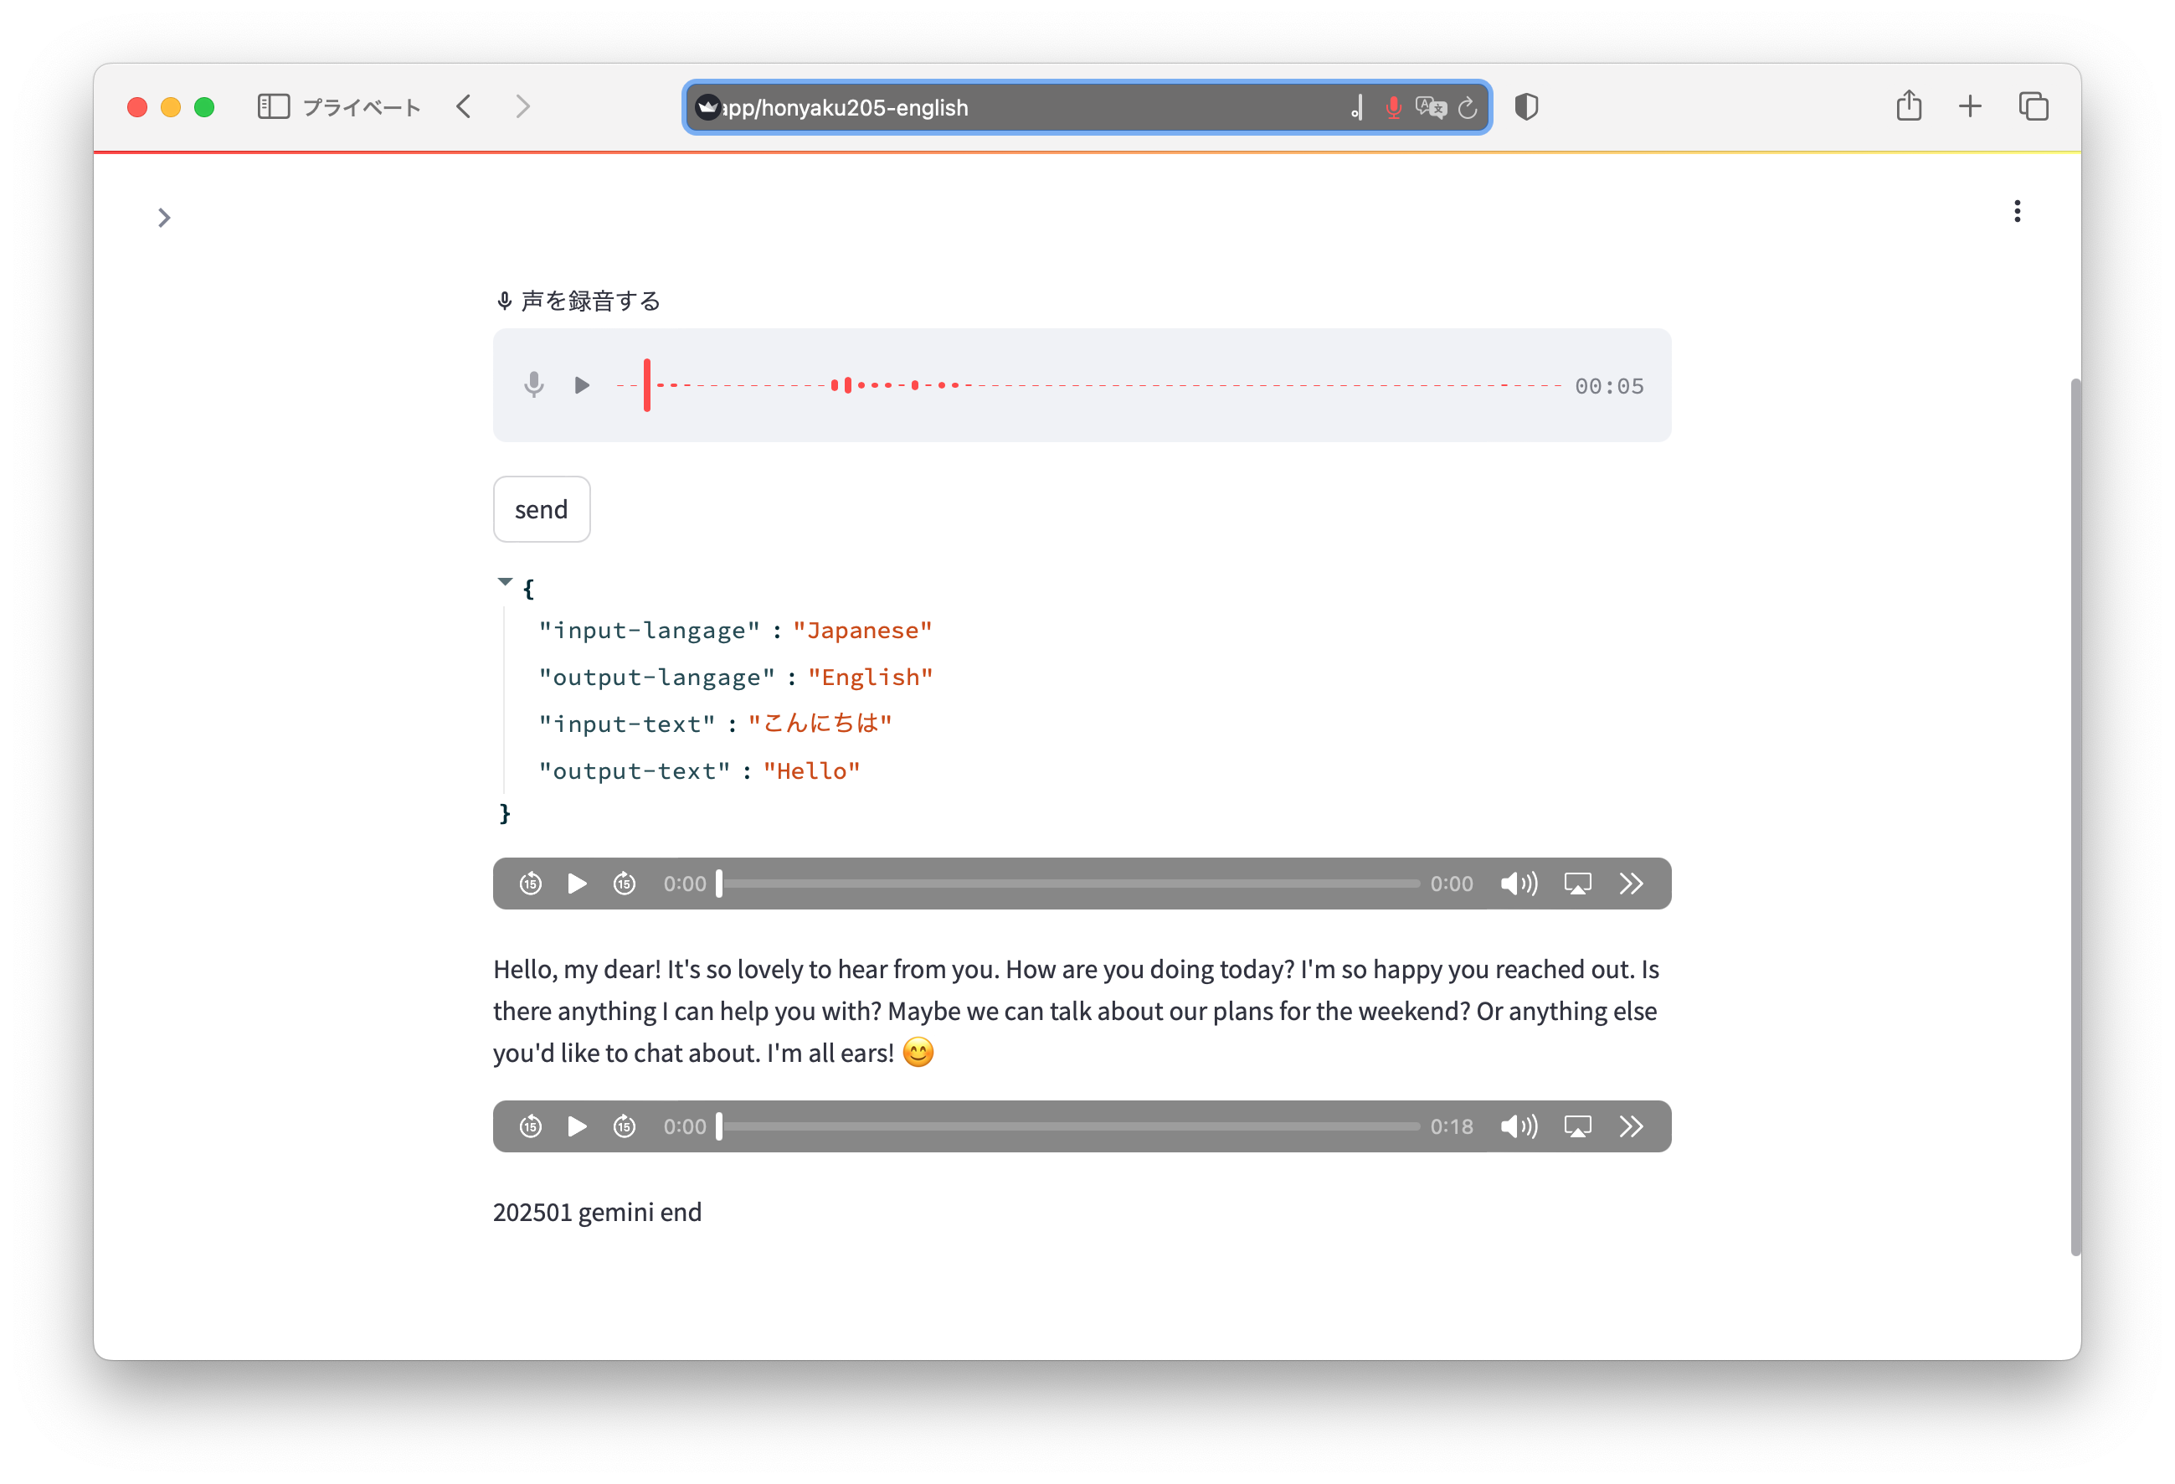The width and height of the screenshot is (2175, 1484).
Task: Click the microphone record icon in recorder
Action: [x=533, y=384]
